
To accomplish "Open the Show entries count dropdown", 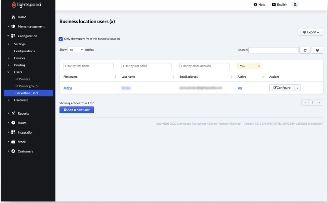I will (76, 50).
